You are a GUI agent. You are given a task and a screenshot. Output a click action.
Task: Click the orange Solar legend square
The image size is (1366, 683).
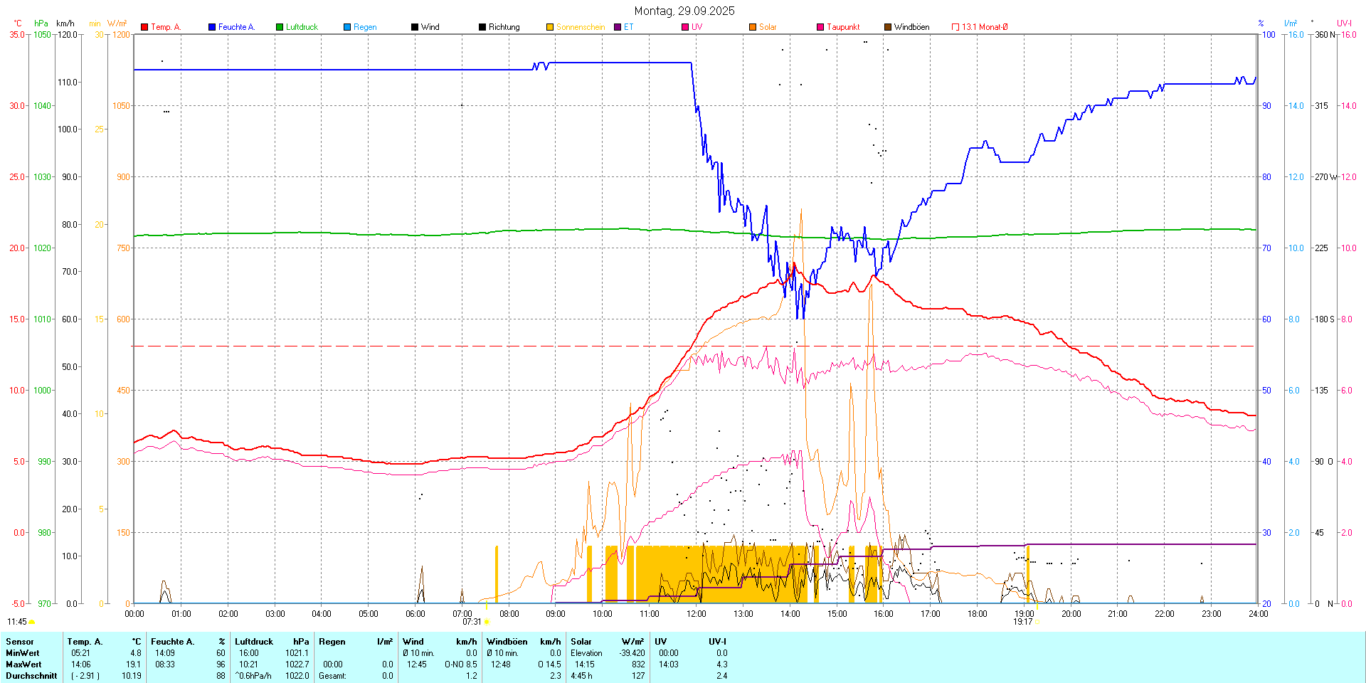coord(753,27)
